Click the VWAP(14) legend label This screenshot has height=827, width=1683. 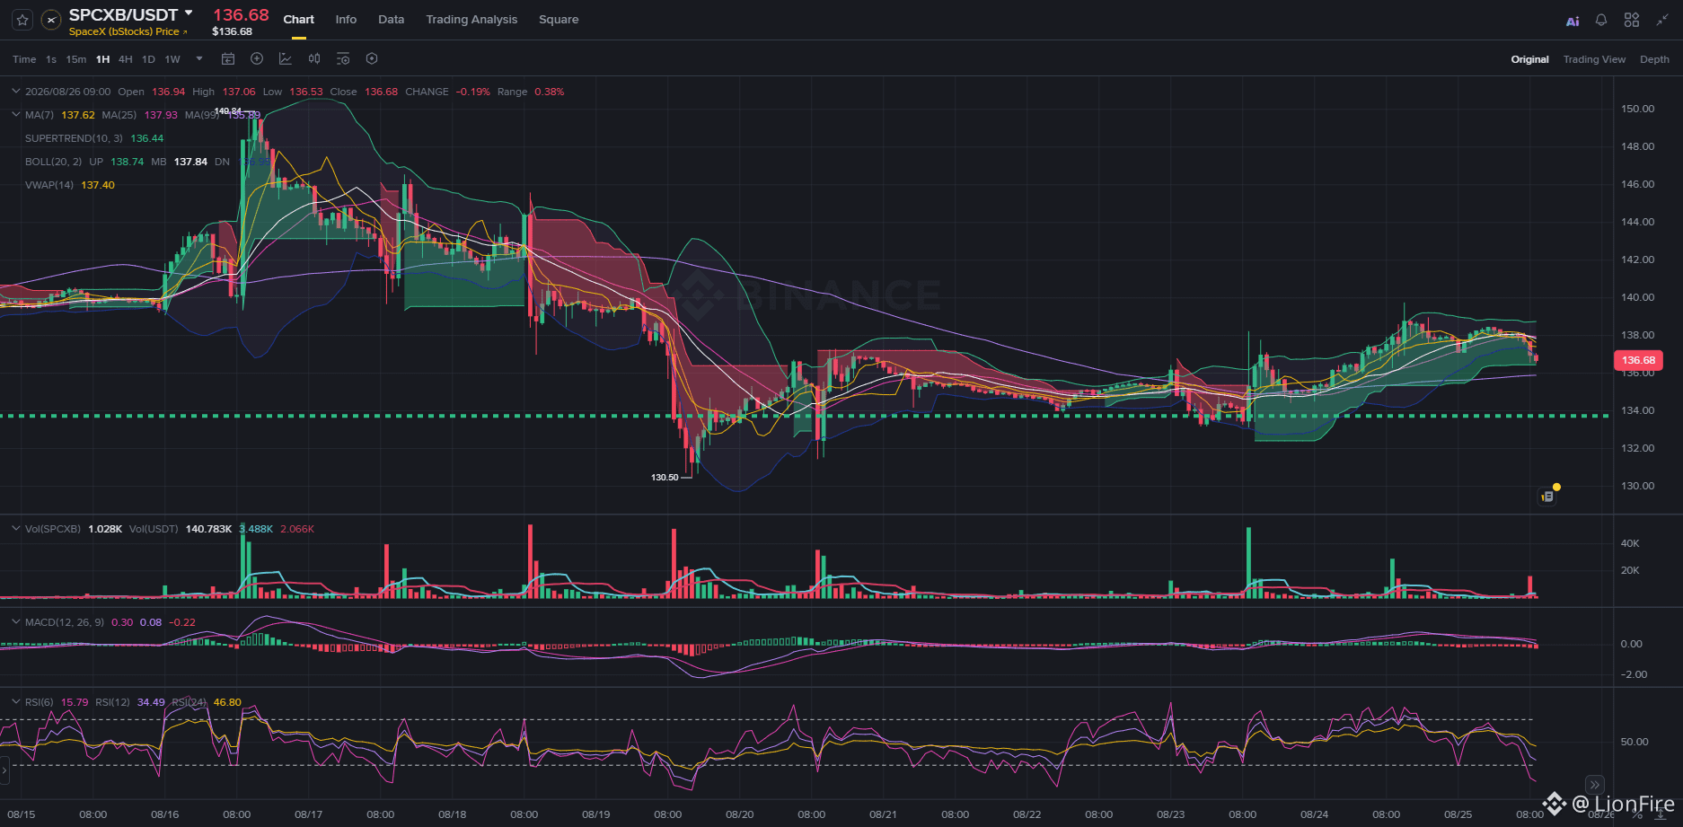coord(49,185)
